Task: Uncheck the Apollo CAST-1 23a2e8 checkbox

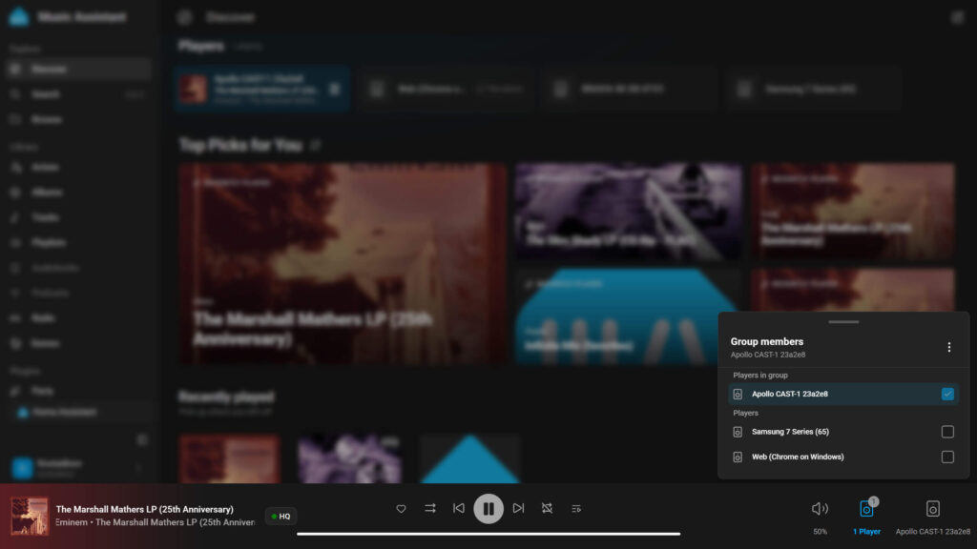Action: pyautogui.click(x=947, y=394)
